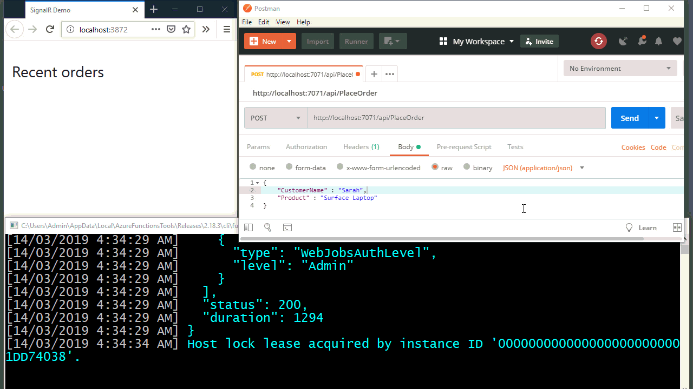
Task: Choose x-www-form-urlencoded body type
Action: tap(340, 167)
